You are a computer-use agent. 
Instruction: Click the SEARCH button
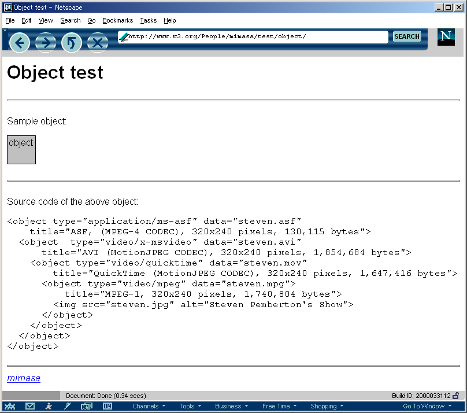click(x=406, y=36)
